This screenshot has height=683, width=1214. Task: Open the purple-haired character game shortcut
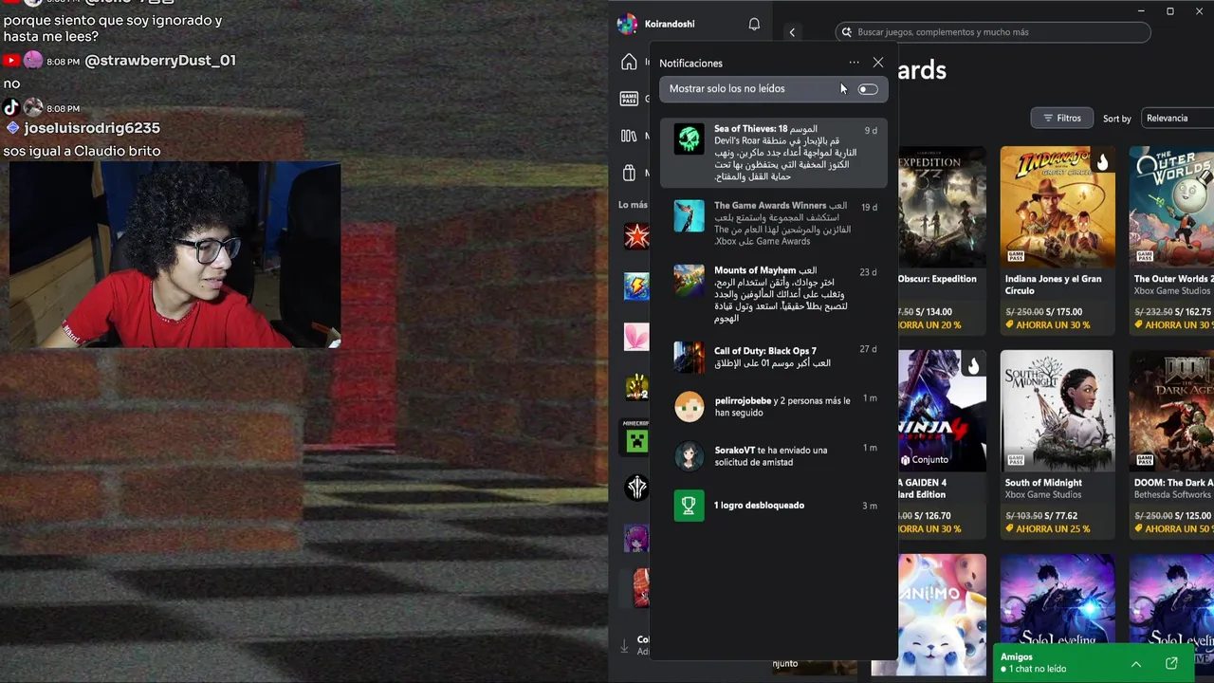point(636,539)
